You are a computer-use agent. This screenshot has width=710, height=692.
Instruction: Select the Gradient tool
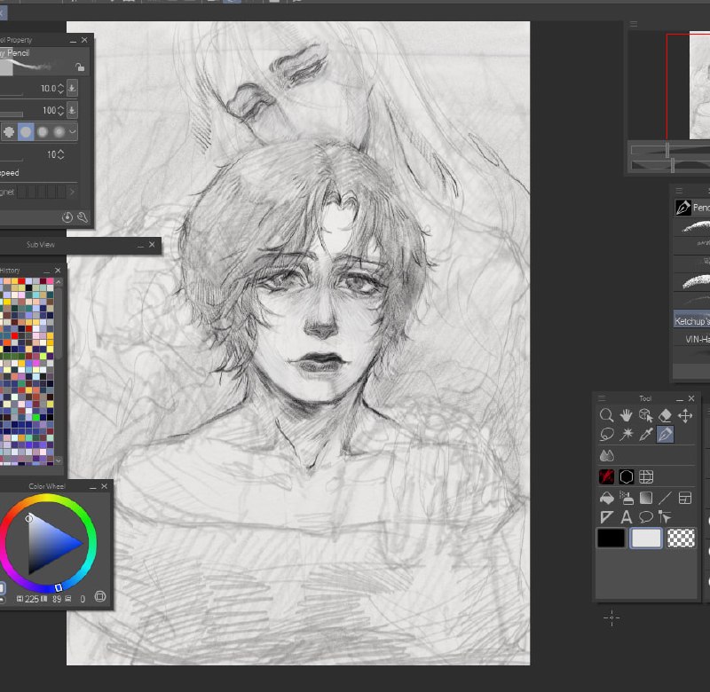pyautogui.click(x=646, y=499)
